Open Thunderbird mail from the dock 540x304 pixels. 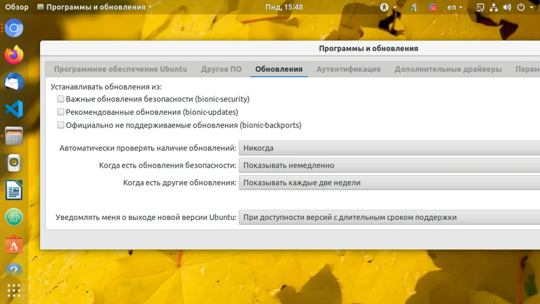click(x=14, y=82)
